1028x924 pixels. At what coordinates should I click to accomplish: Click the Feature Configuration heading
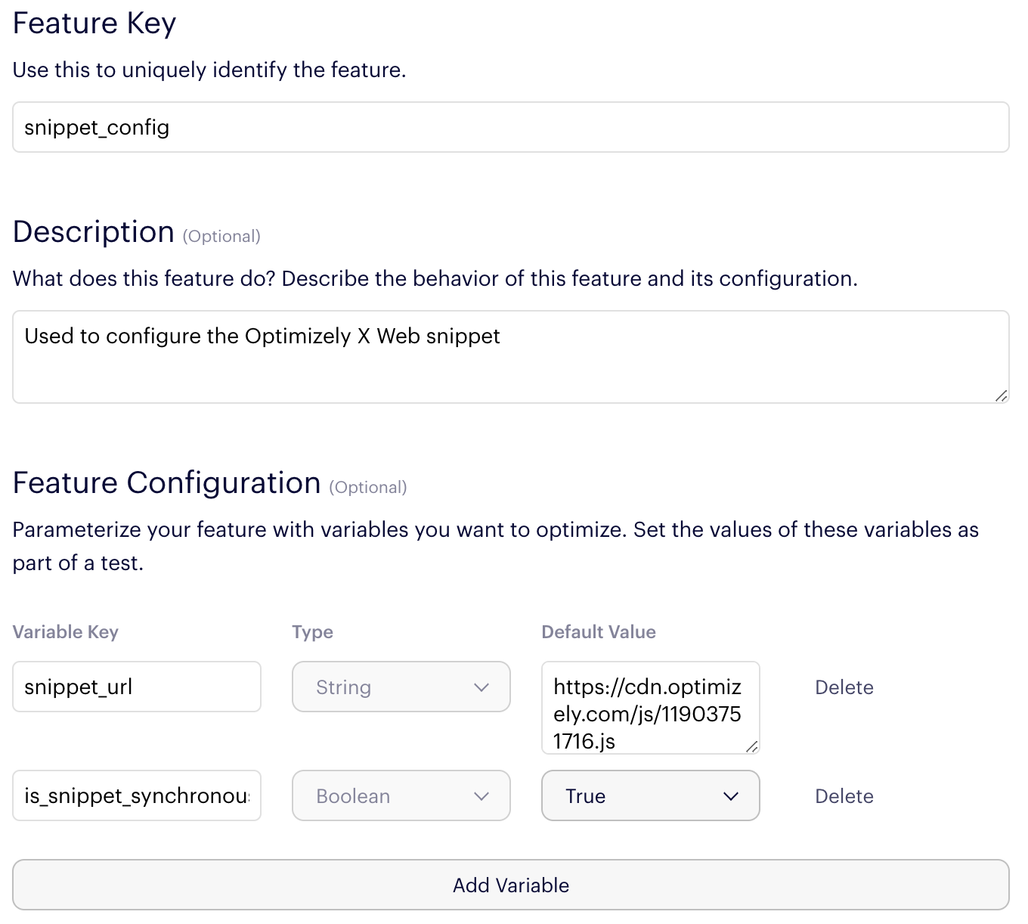click(x=167, y=482)
